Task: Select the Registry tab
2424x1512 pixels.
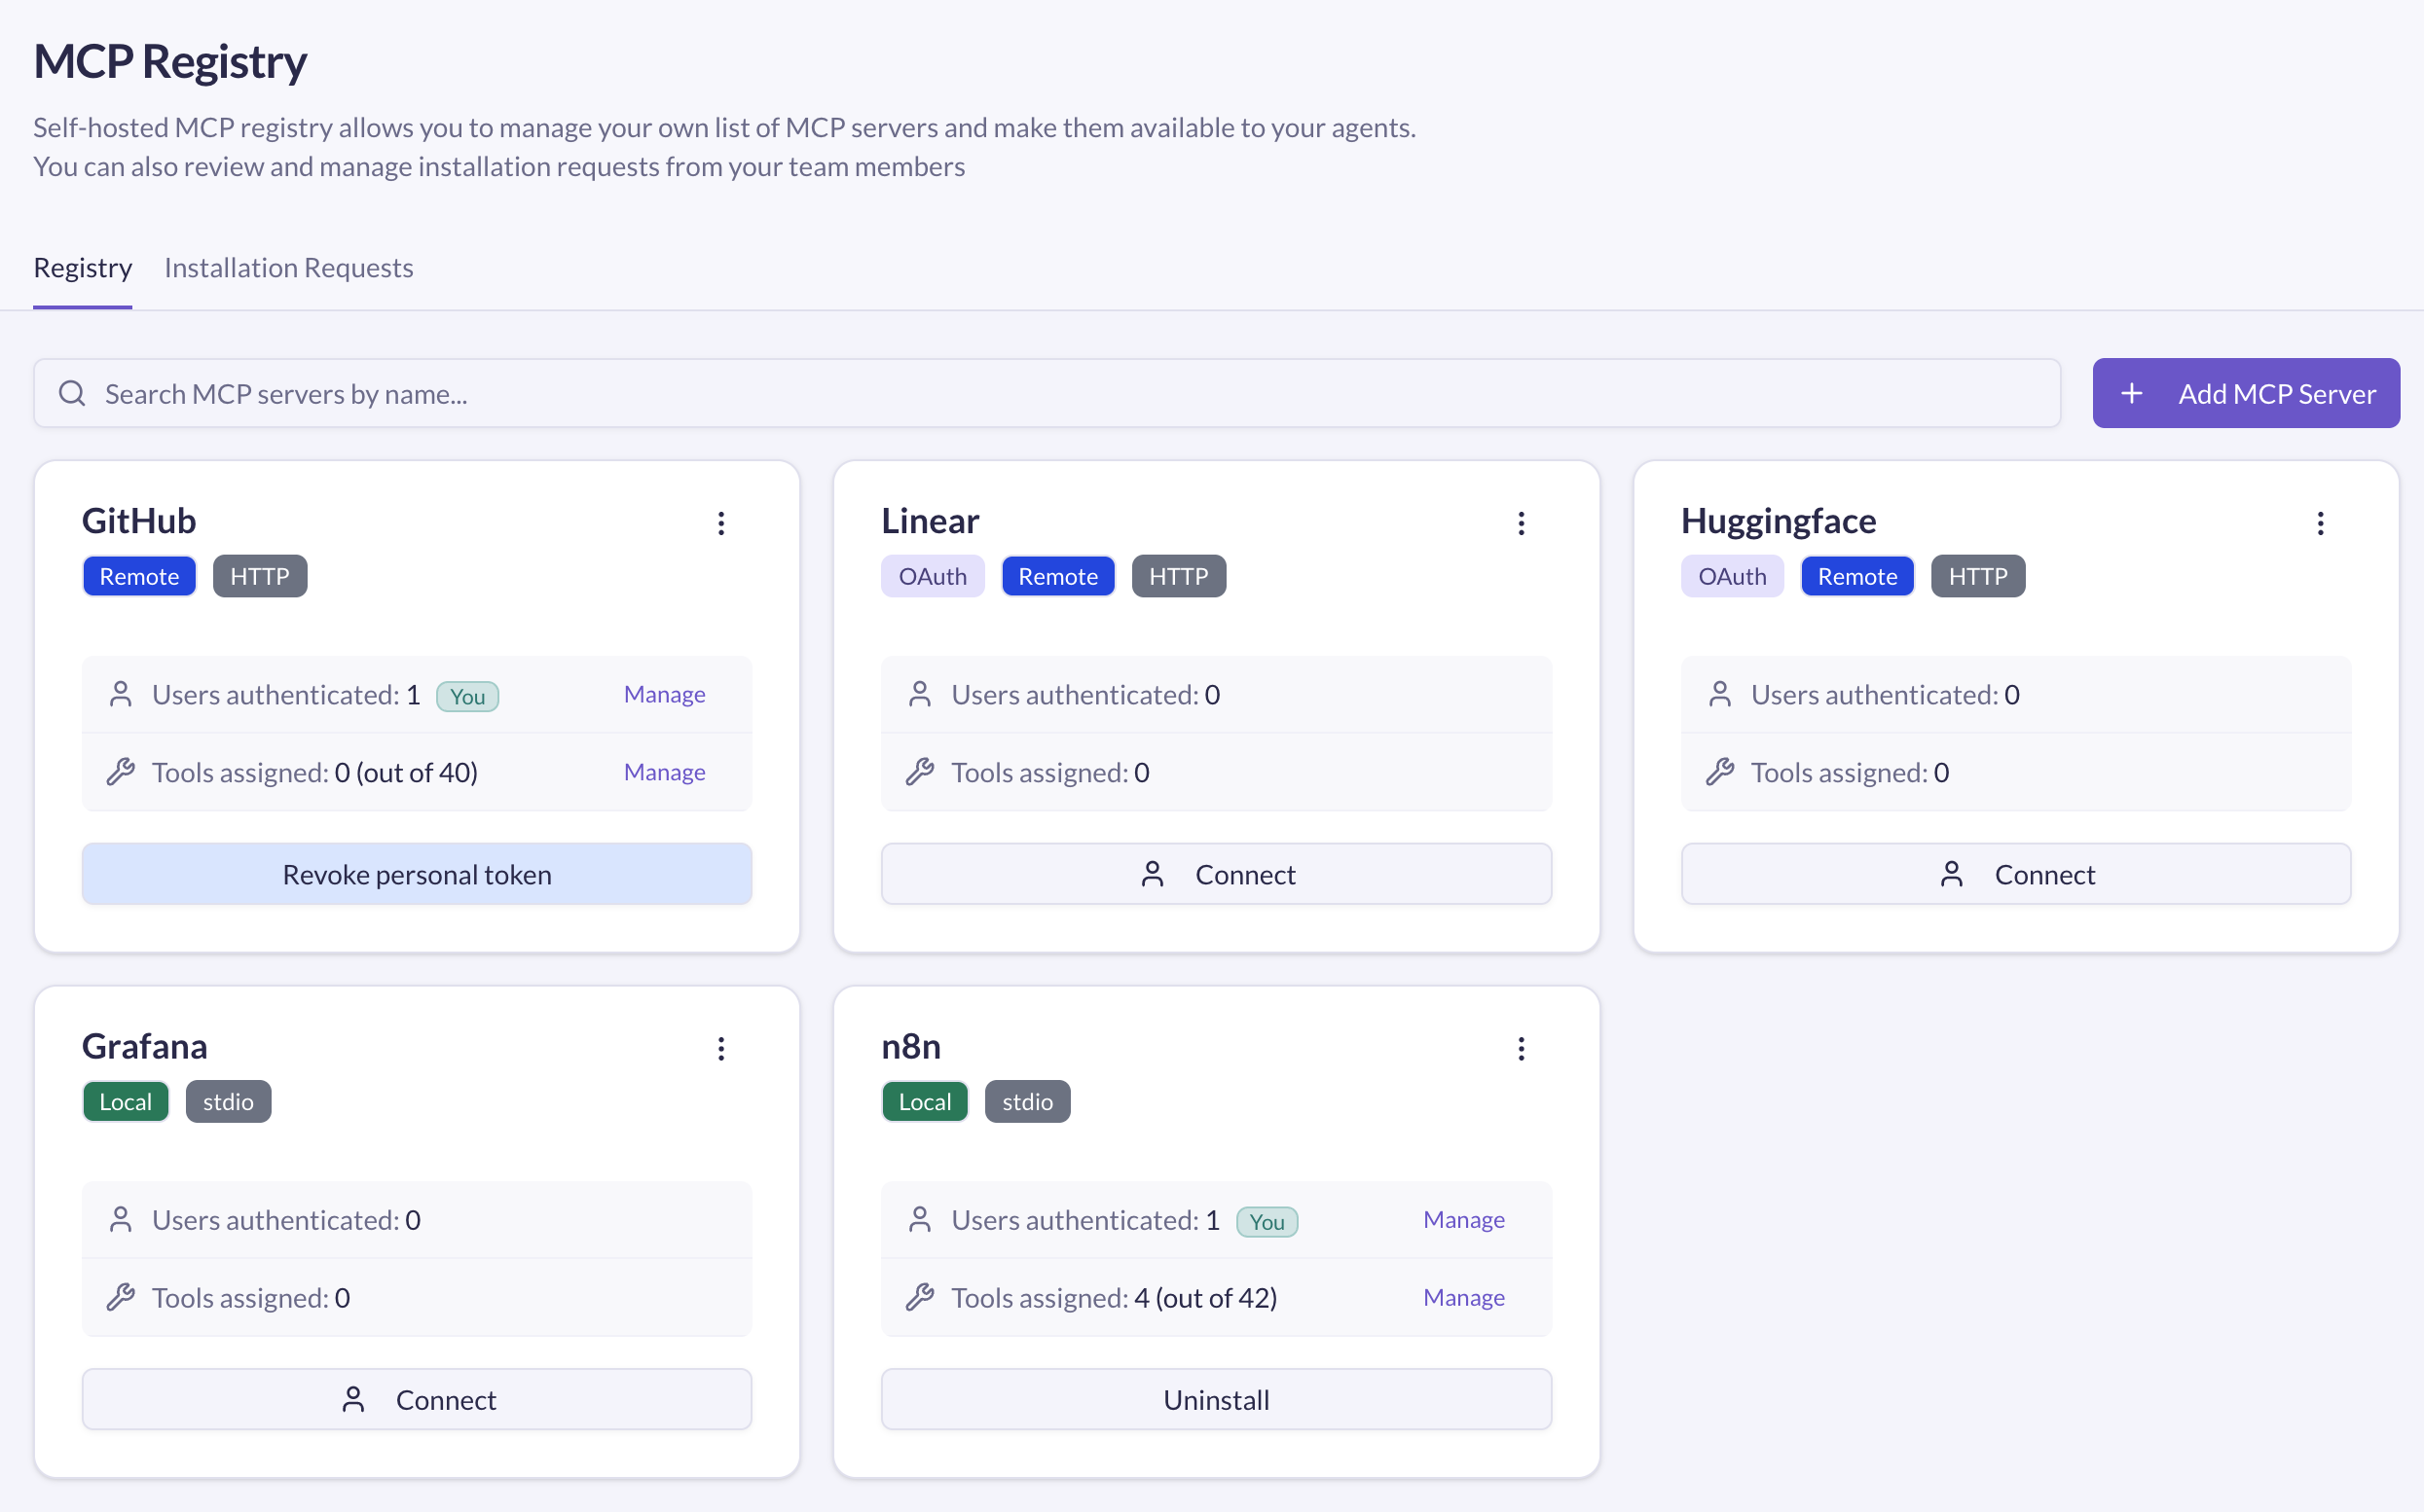Action: [82, 268]
